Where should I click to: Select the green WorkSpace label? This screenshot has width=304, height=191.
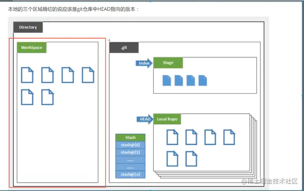coord(32,47)
